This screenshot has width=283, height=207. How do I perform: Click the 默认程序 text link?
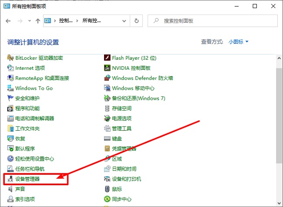(25, 149)
